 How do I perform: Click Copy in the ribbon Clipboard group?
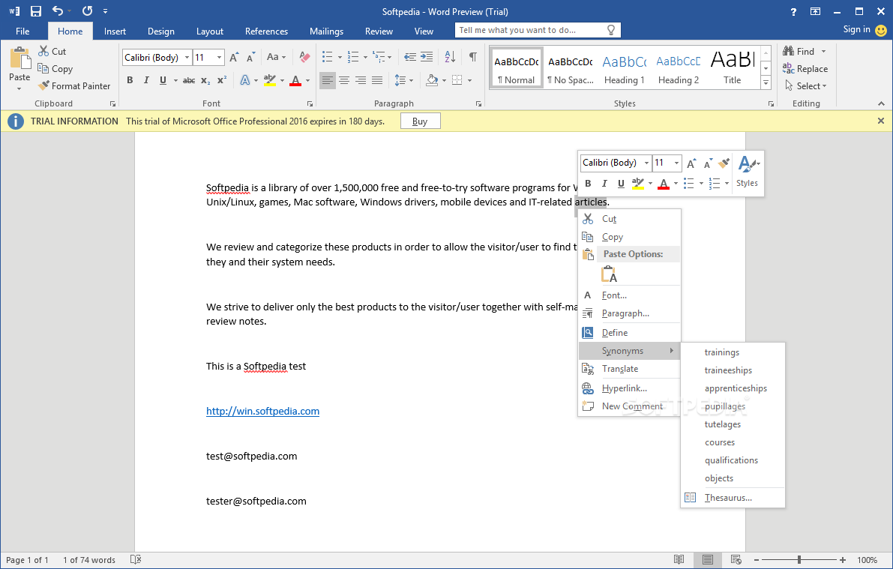pos(55,69)
